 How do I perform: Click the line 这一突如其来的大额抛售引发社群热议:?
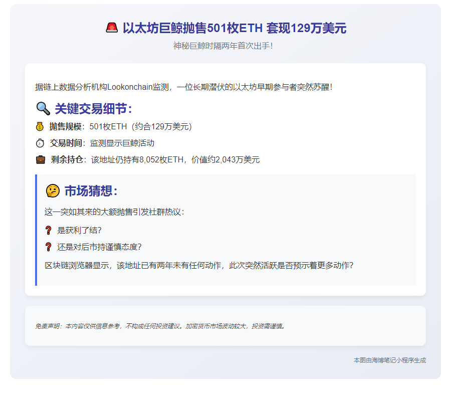[114, 212]
